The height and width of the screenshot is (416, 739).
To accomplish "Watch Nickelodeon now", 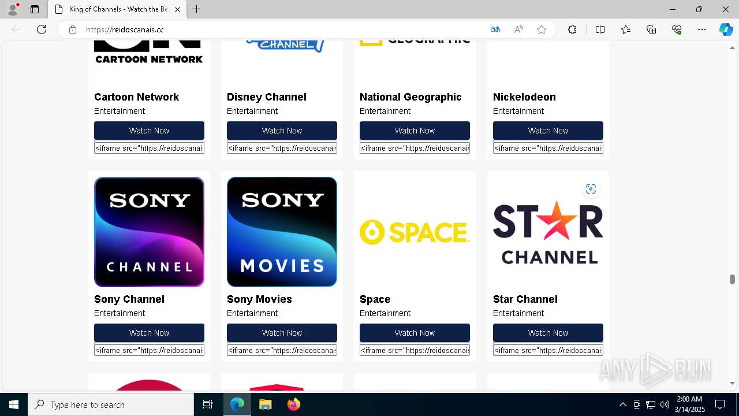I will pyautogui.click(x=548, y=131).
